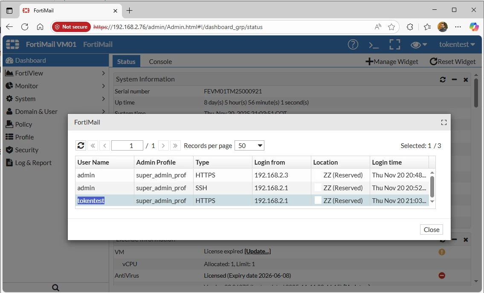Screen dimensions: 484x293
Task: Minimize the System Information widget
Action: coord(454,80)
